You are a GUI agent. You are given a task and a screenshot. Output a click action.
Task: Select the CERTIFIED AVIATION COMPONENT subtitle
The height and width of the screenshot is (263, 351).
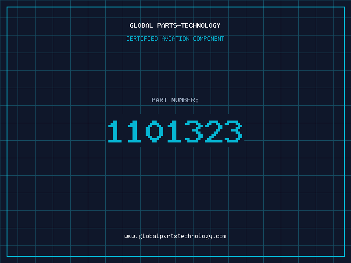point(175,39)
